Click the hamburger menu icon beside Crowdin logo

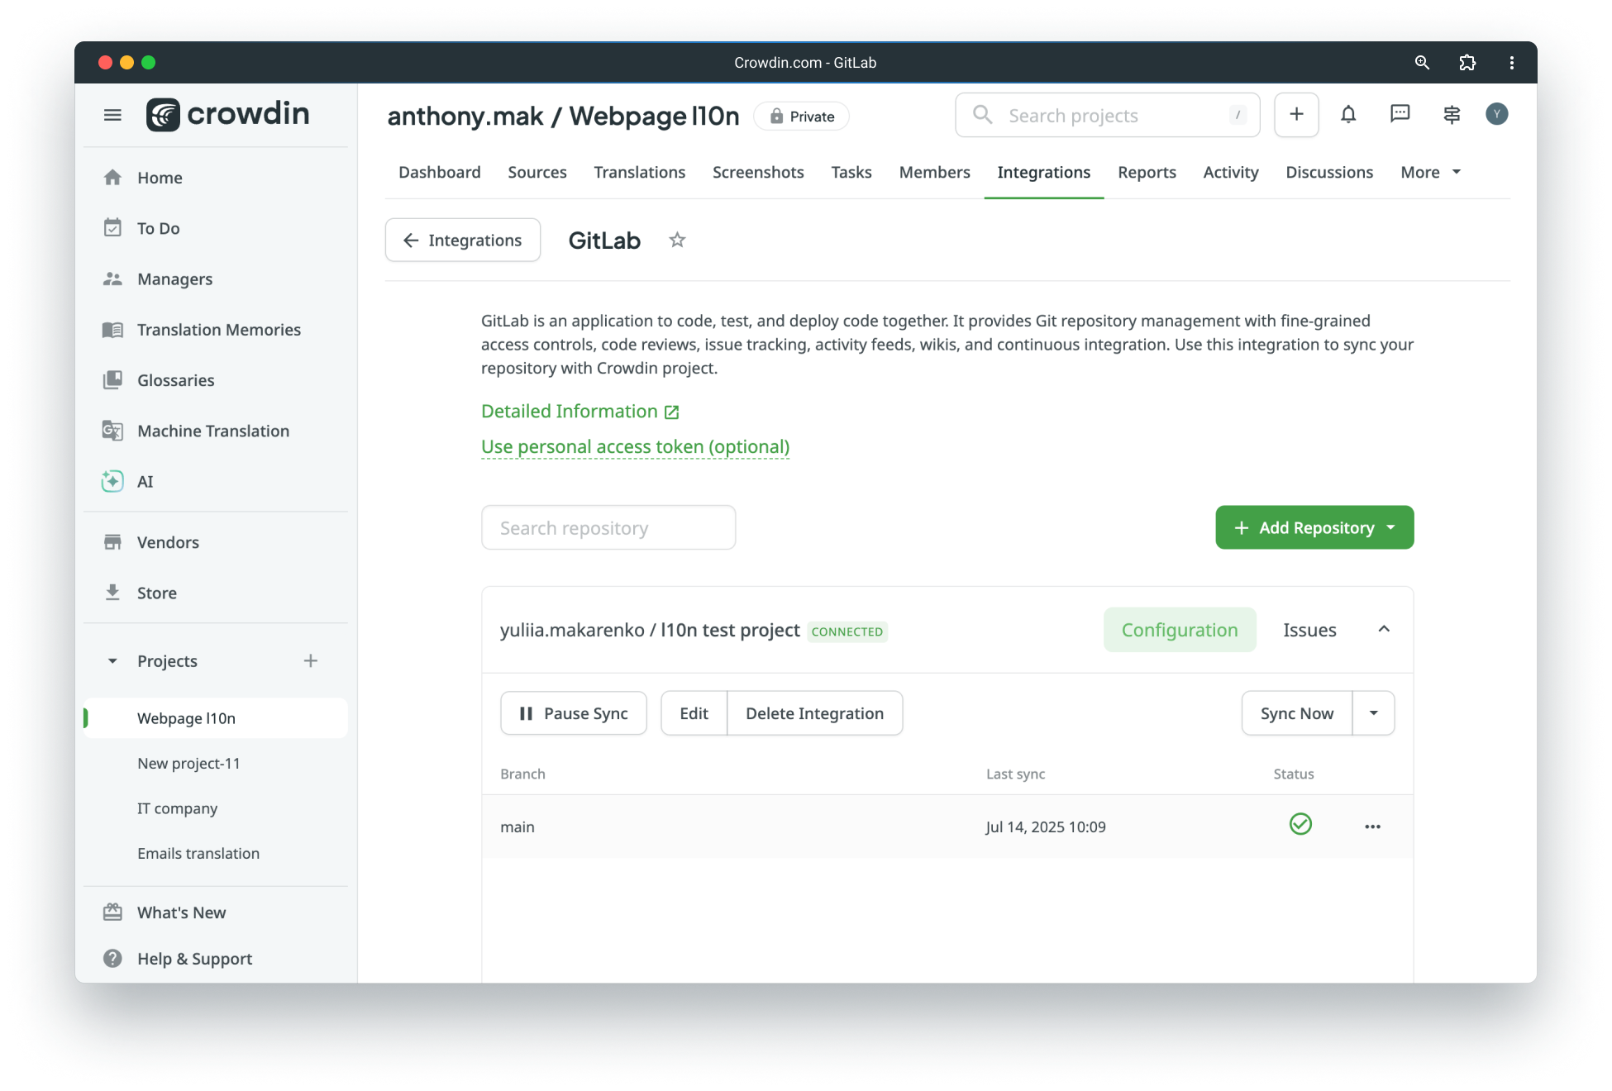coord(112,115)
